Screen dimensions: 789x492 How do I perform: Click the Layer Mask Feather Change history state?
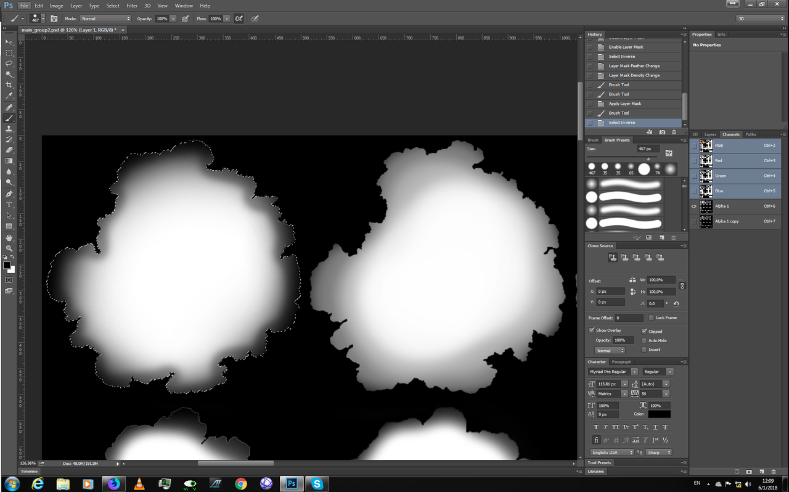(633, 66)
